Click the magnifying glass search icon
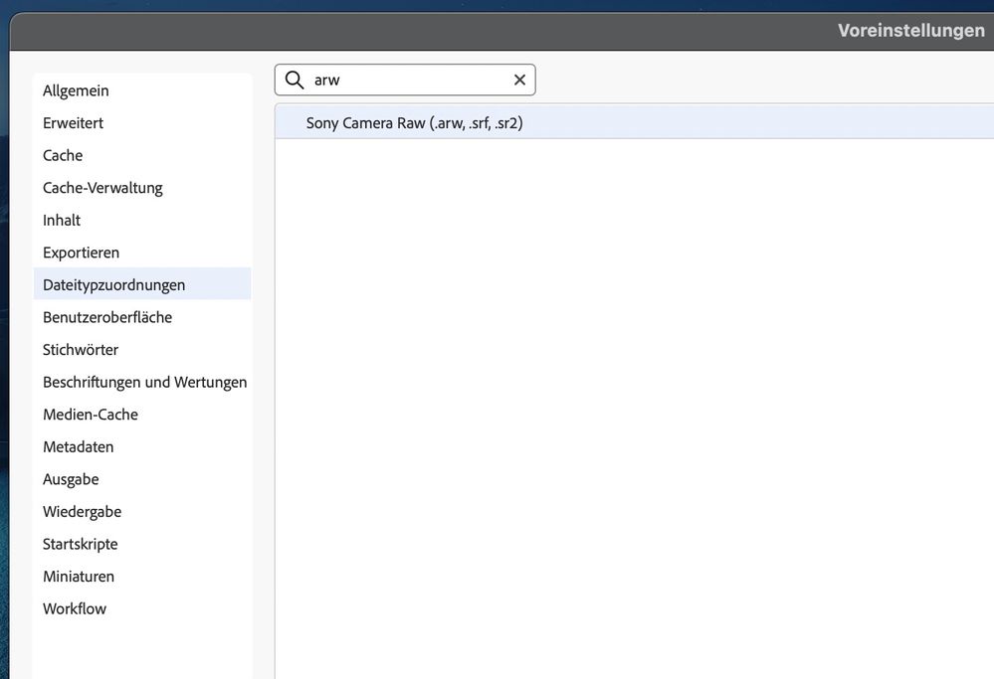The image size is (994, 679). click(x=295, y=80)
